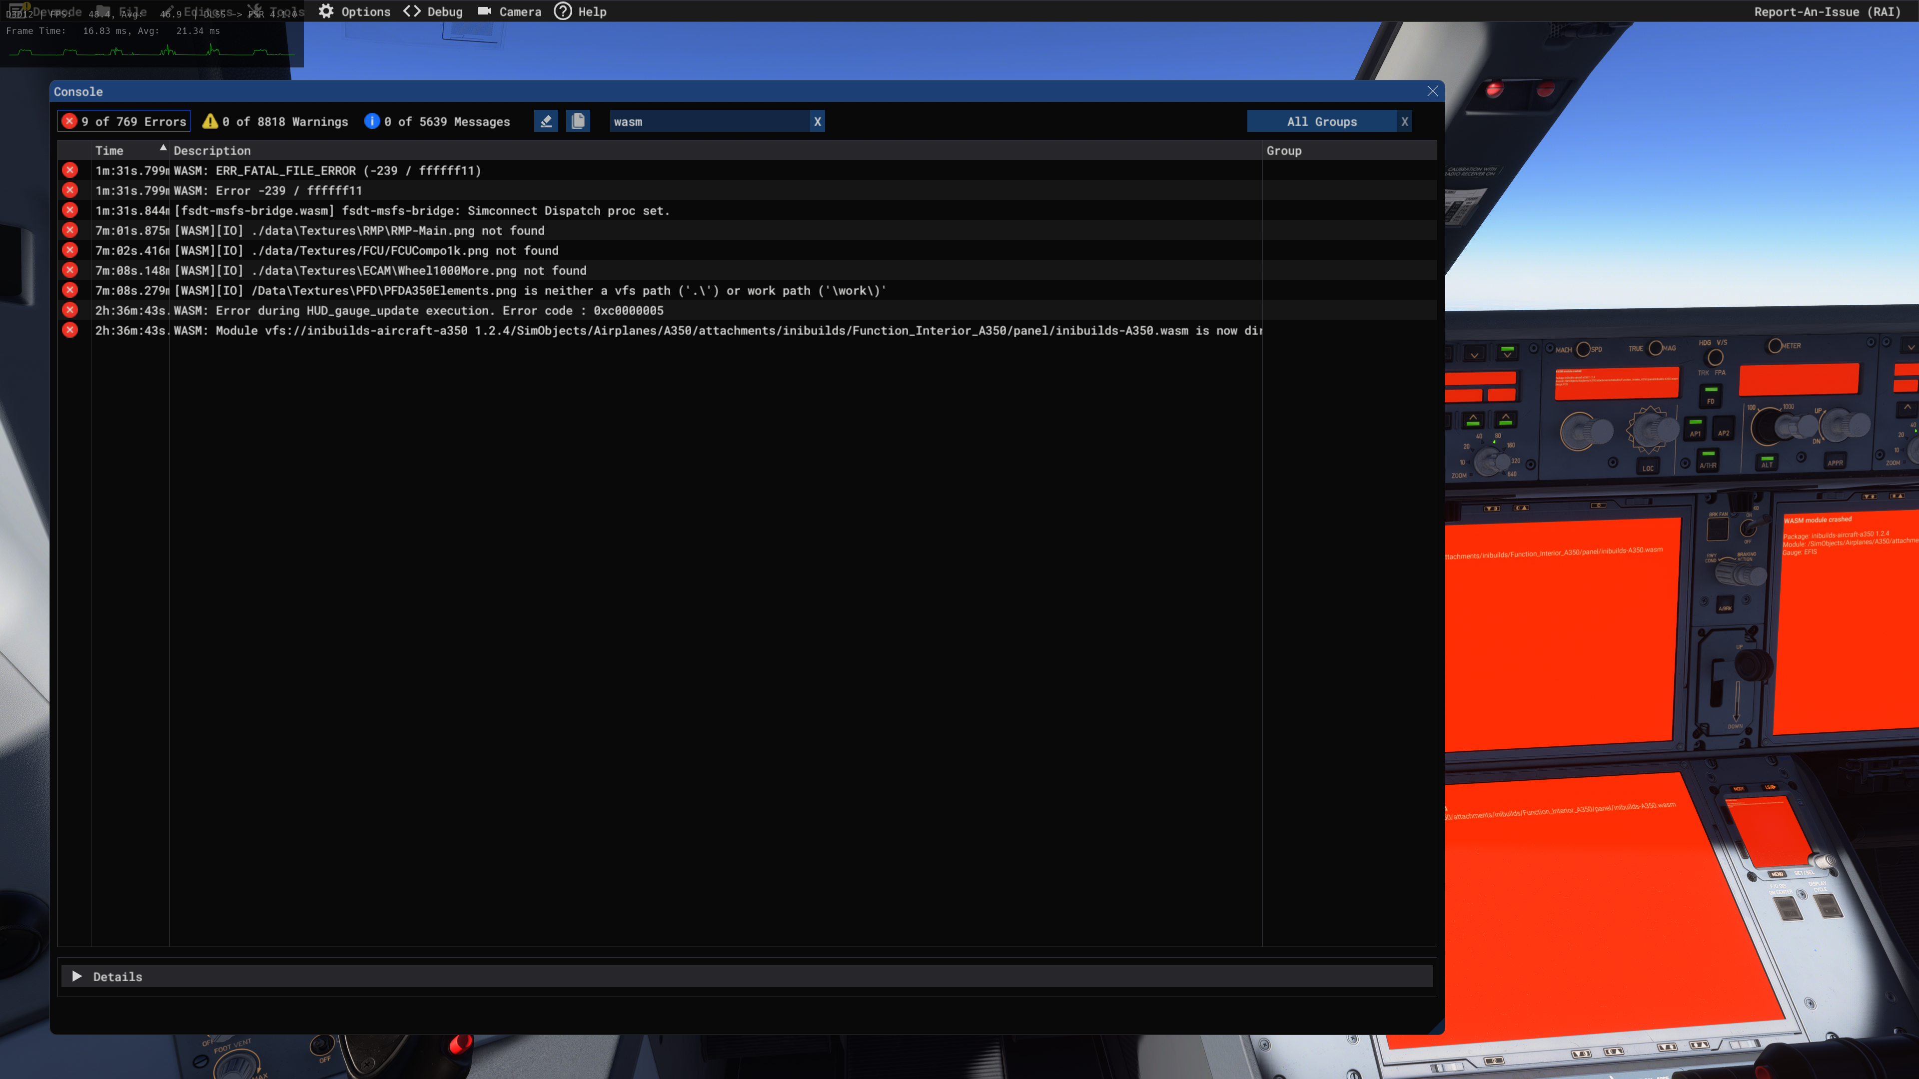The height and width of the screenshot is (1079, 1919).
Task: Click the Options gear icon
Action: coord(325,11)
